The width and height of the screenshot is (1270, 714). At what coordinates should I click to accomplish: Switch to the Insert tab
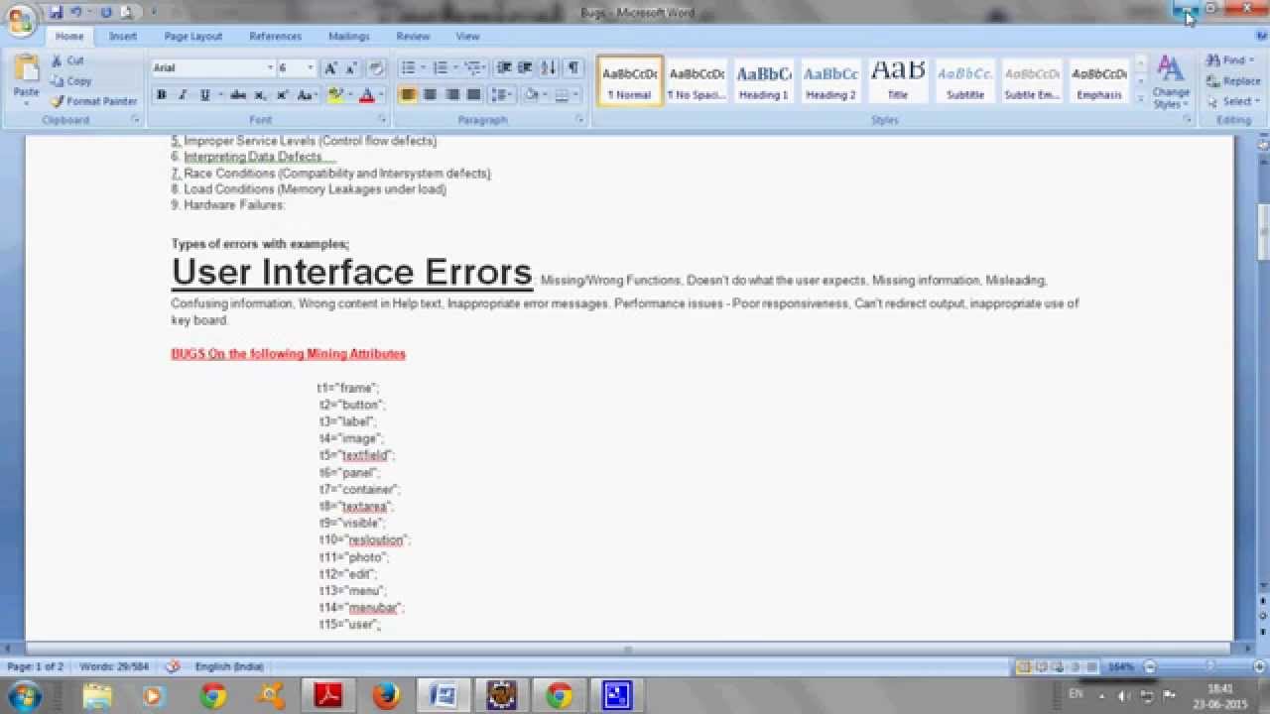[123, 37]
